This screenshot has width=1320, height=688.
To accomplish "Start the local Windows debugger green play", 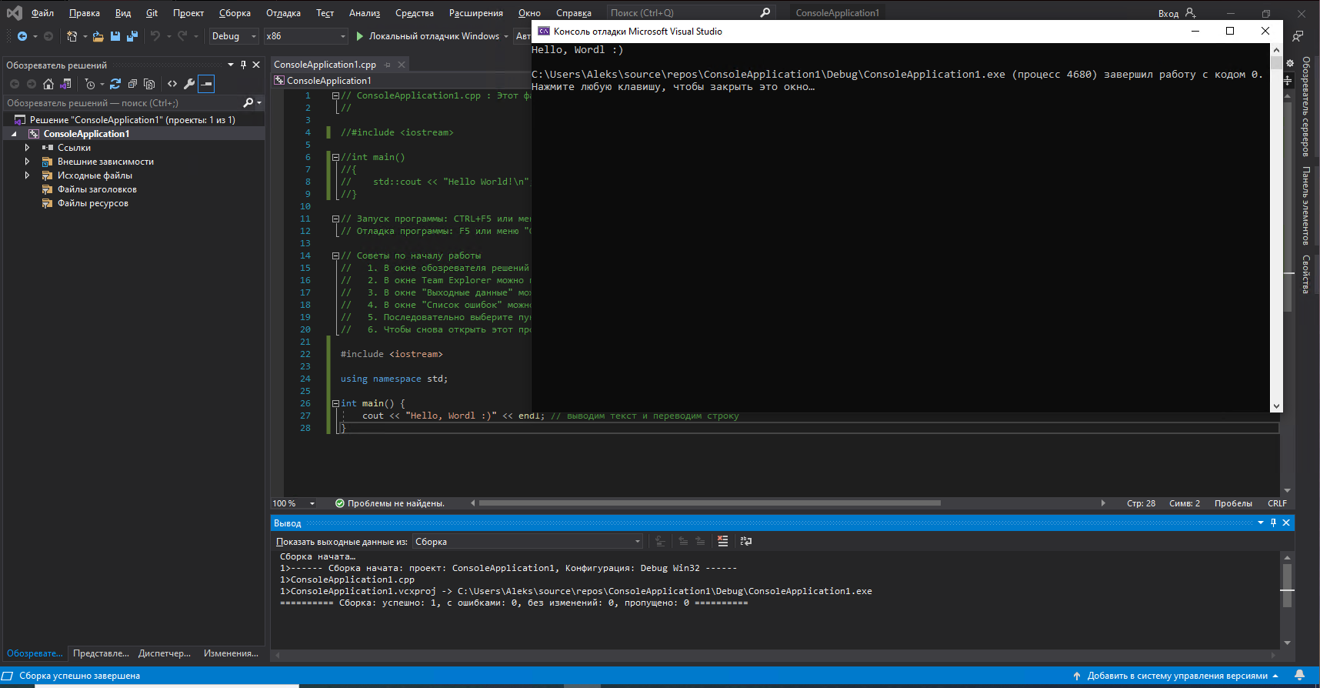I will tap(359, 36).
